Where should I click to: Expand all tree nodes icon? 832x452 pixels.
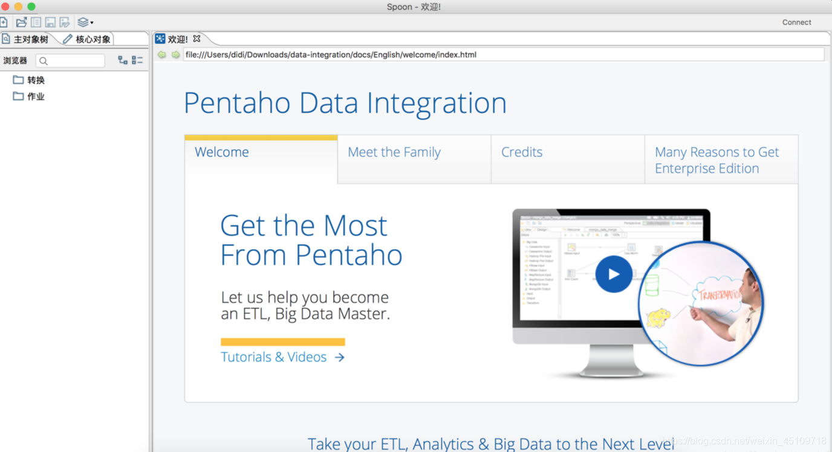[123, 60]
